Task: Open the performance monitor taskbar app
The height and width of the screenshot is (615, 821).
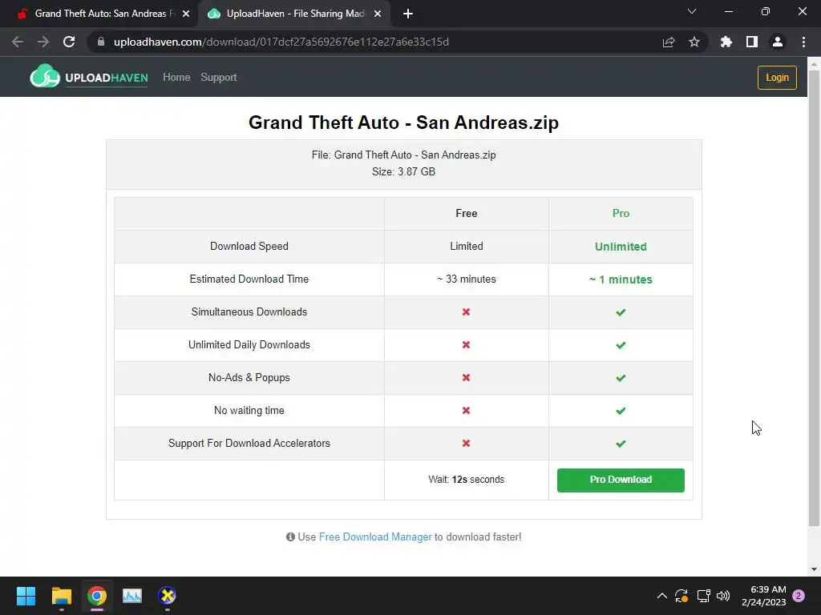Action: pyautogui.click(x=132, y=596)
